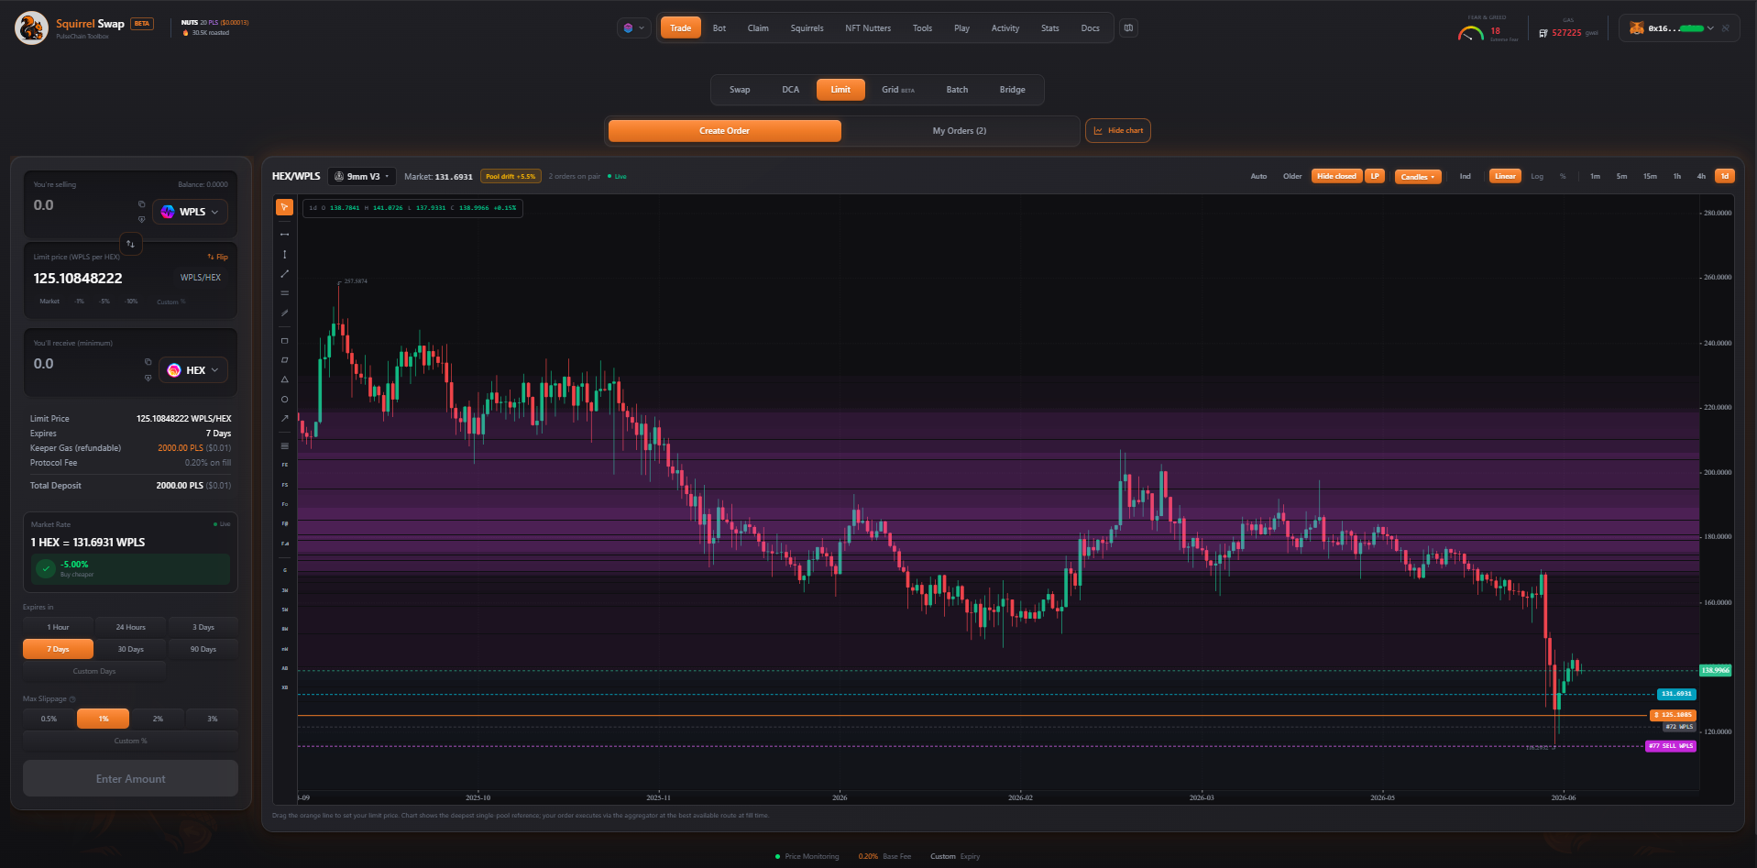
Task: Toggle the Older data button
Action: click(1292, 176)
